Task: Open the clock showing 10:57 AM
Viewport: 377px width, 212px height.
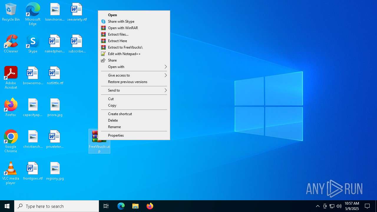Action: click(352, 206)
